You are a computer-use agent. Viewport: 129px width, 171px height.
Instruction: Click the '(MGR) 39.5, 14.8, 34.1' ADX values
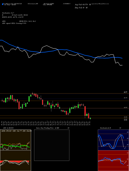27,21
